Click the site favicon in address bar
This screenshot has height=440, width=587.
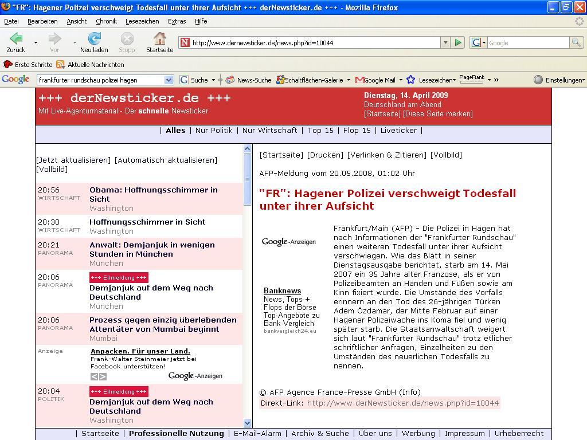click(x=185, y=42)
